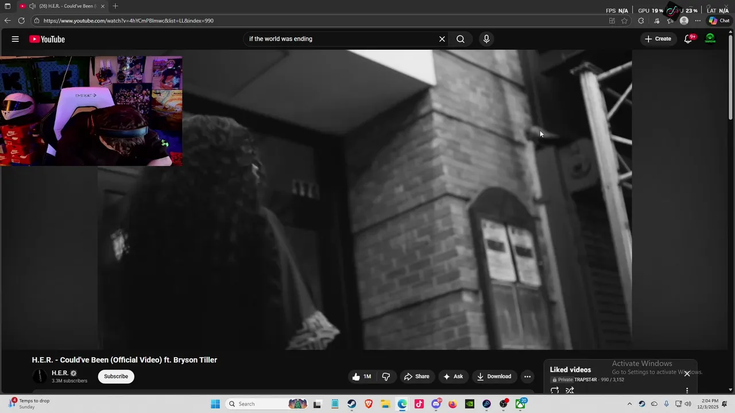Image resolution: width=735 pixels, height=413 pixels.
Task: Open Liked videos playlist options menu
Action: [687, 390]
